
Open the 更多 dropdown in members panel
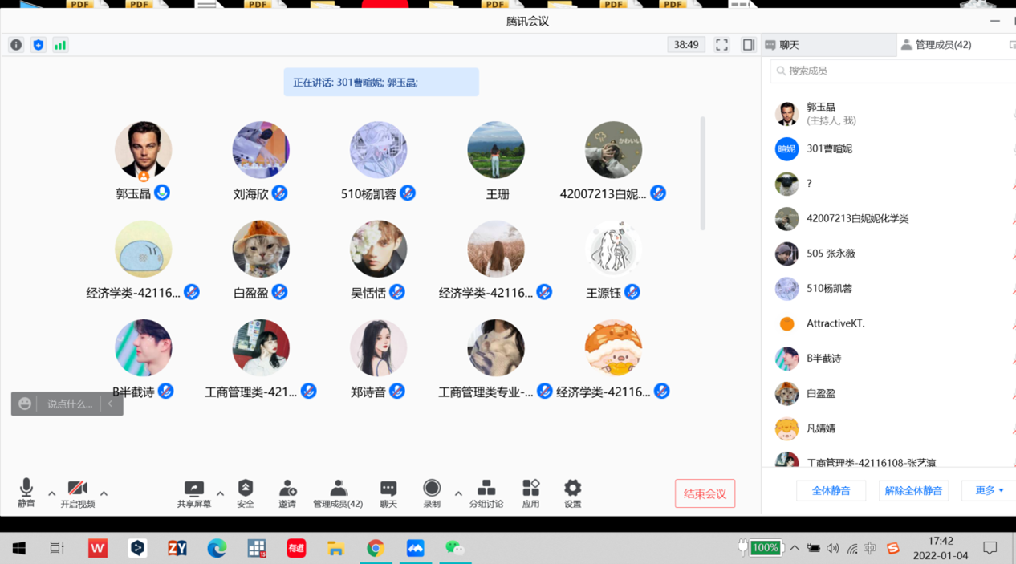(989, 490)
